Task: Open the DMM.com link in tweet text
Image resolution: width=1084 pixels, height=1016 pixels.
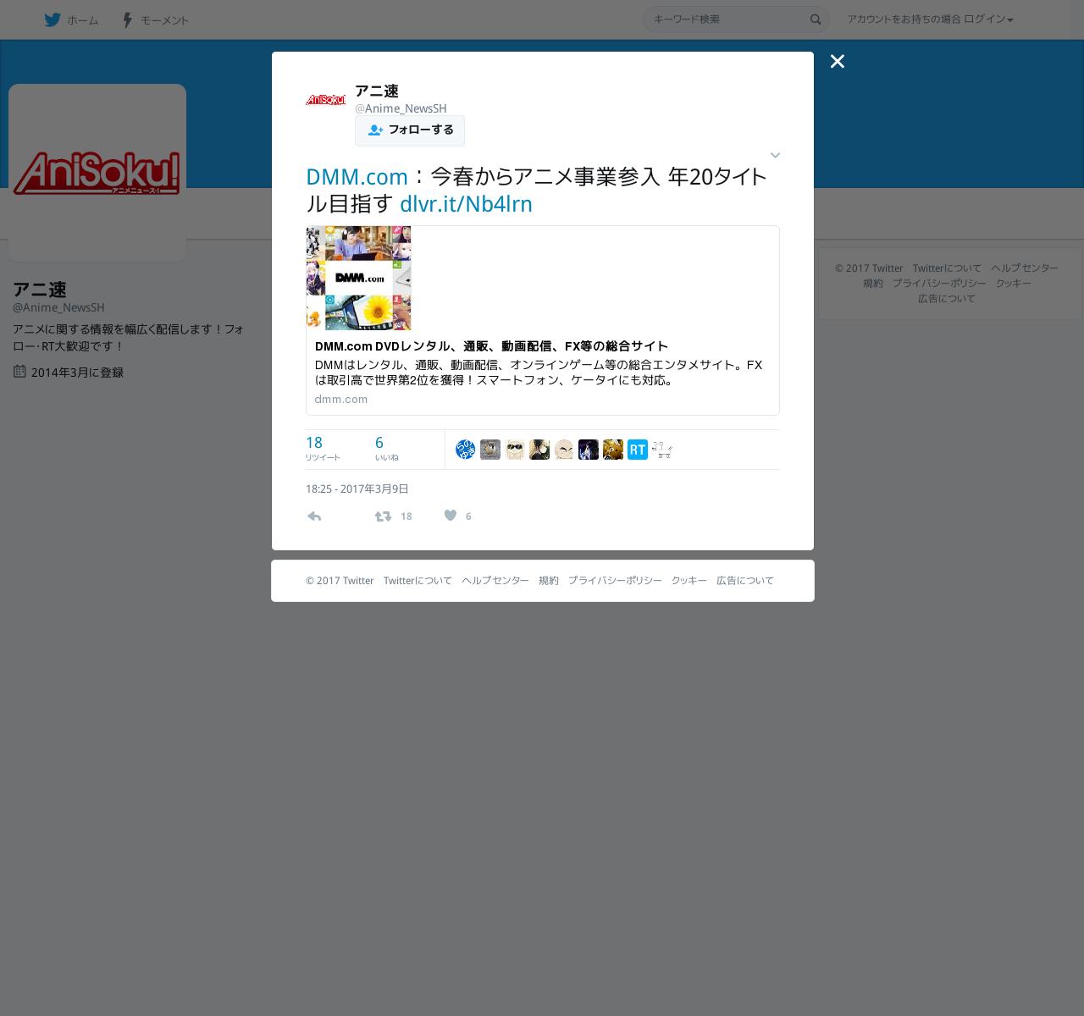Action: click(357, 176)
